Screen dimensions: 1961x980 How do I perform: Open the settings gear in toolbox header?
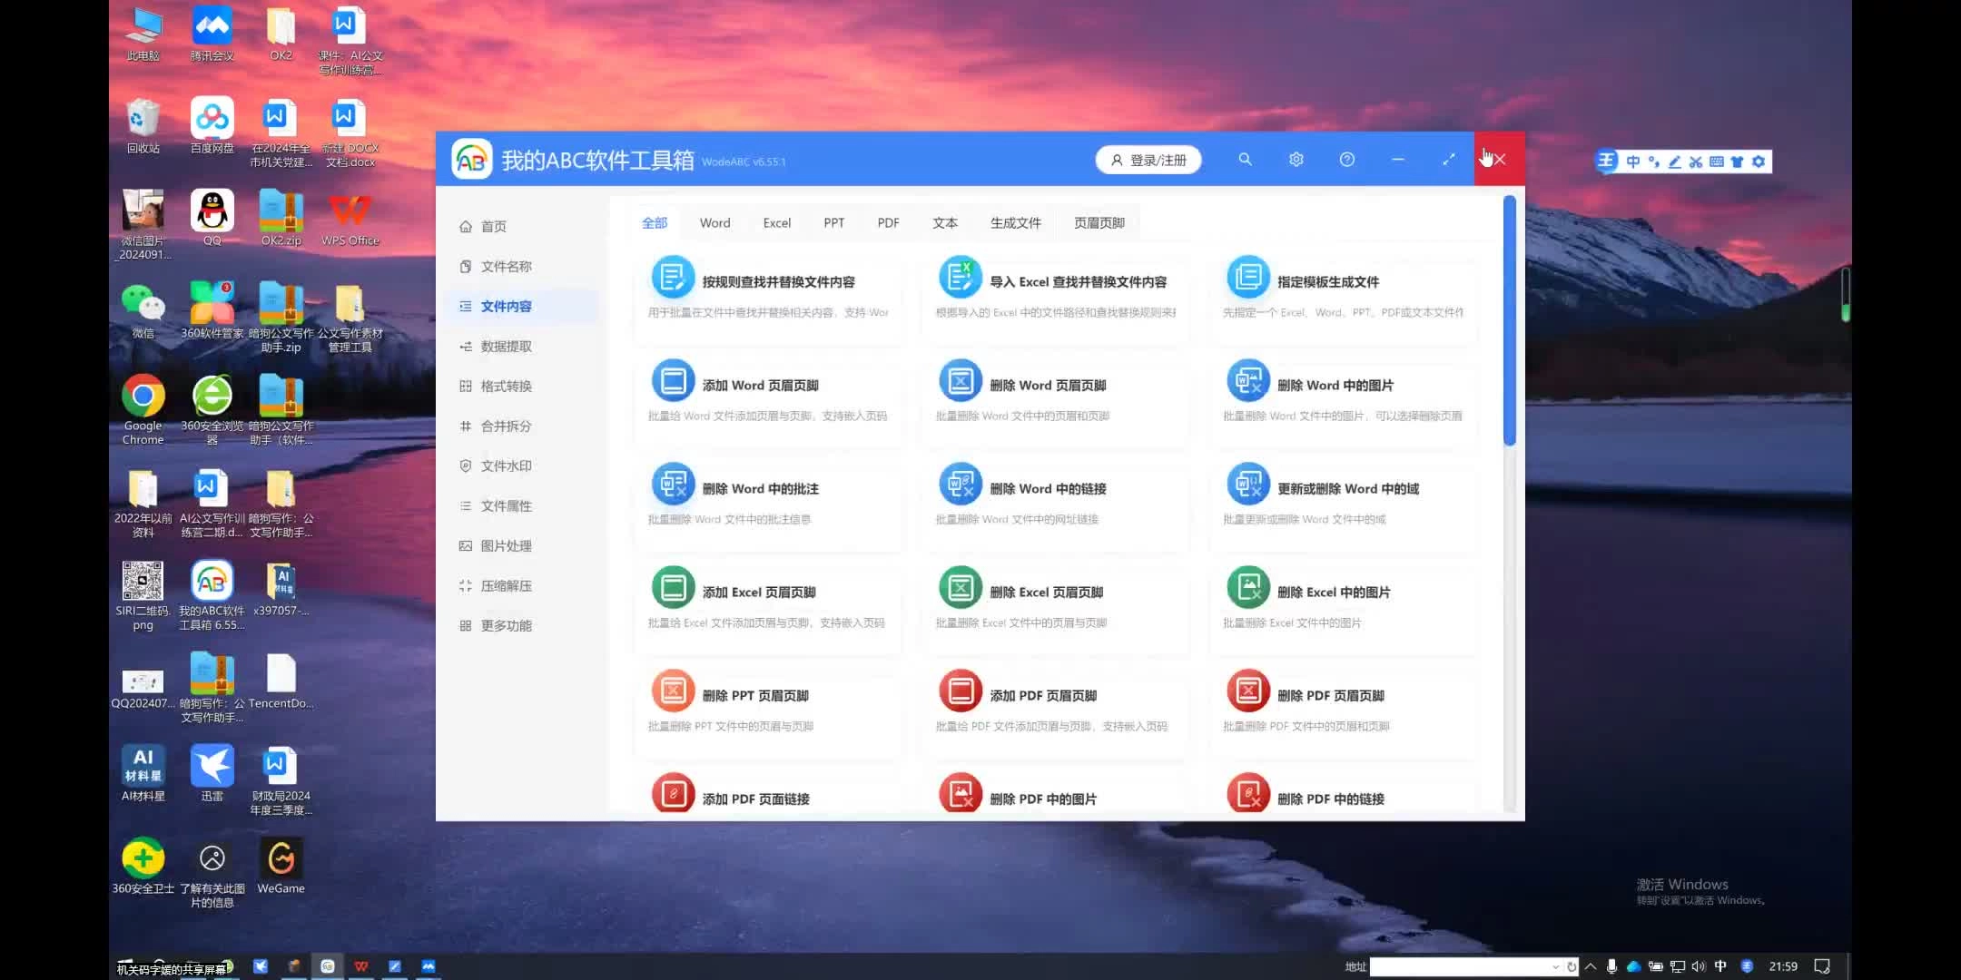[1296, 160]
